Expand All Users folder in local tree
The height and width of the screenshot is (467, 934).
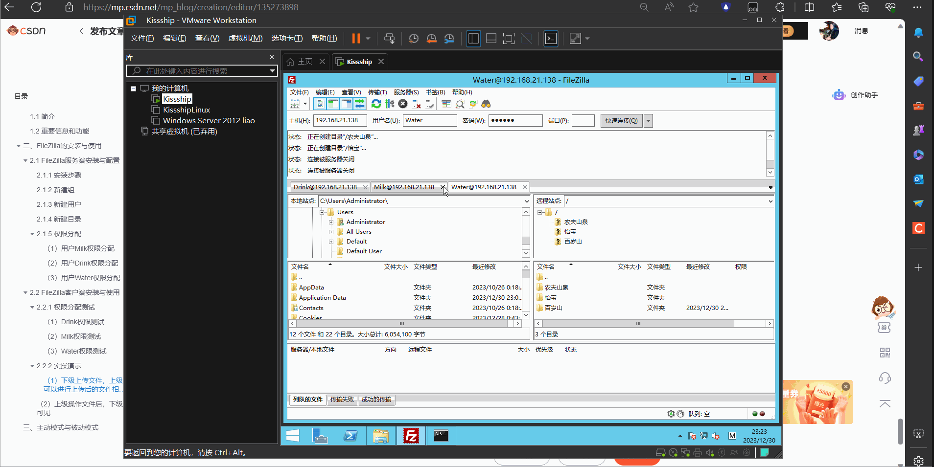[331, 232]
